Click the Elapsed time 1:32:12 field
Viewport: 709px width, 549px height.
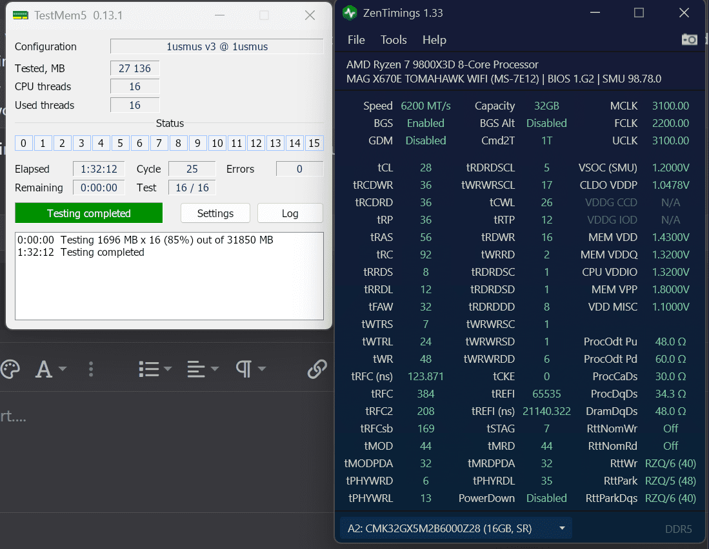click(x=99, y=169)
